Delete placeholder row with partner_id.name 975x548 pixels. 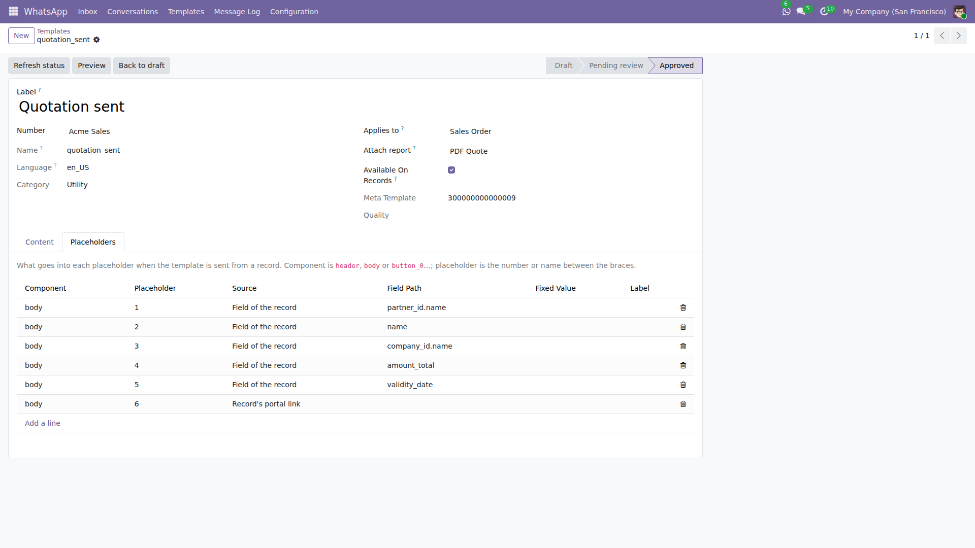[683, 307]
